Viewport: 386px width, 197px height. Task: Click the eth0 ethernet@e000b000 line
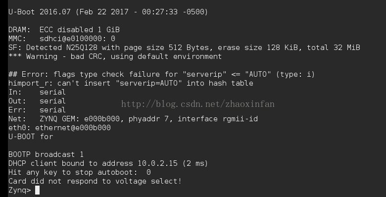coord(59,128)
